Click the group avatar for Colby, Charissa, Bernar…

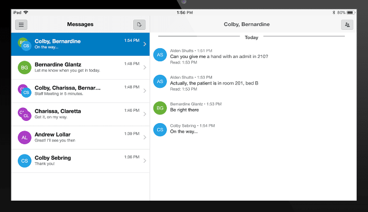click(24, 91)
